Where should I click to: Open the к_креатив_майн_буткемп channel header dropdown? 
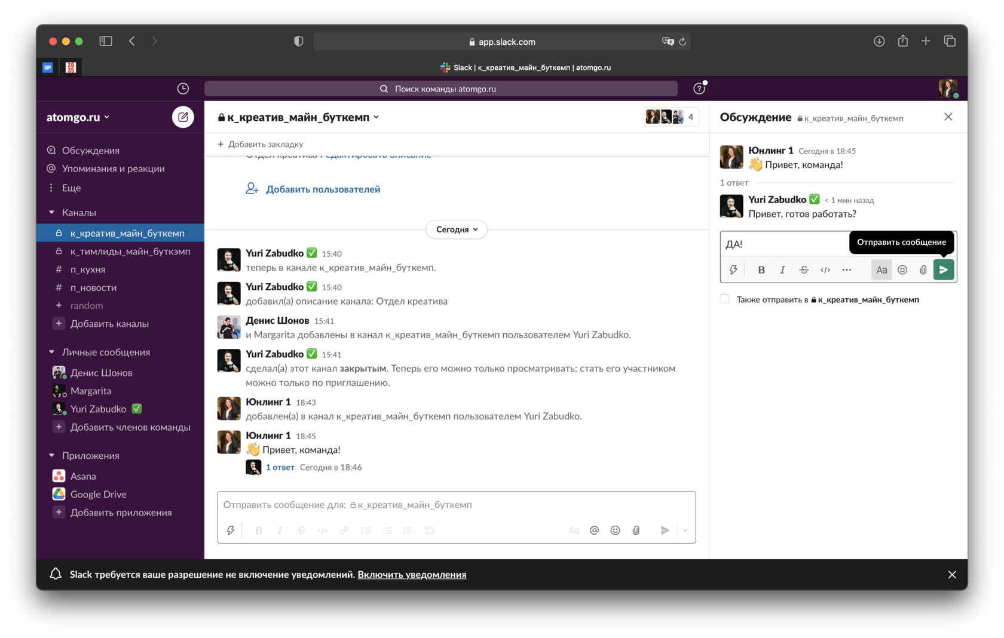(x=298, y=117)
